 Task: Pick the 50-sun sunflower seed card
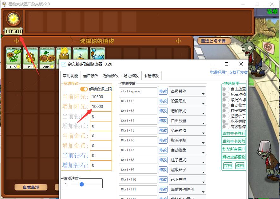tap(30, 58)
